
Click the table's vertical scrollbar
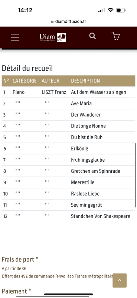(135, 175)
